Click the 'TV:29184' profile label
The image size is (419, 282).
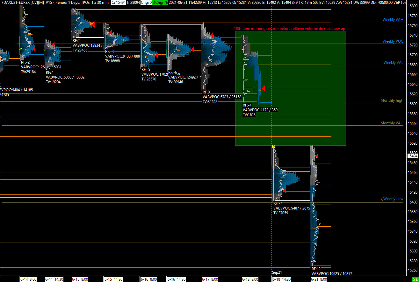click(x=28, y=72)
